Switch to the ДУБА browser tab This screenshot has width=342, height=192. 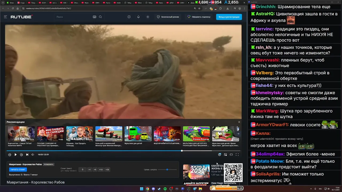pos(170,3)
